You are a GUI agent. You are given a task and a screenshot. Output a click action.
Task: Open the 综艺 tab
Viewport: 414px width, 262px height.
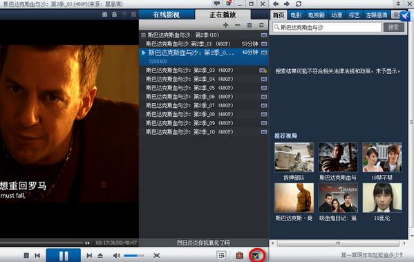coord(354,15)
